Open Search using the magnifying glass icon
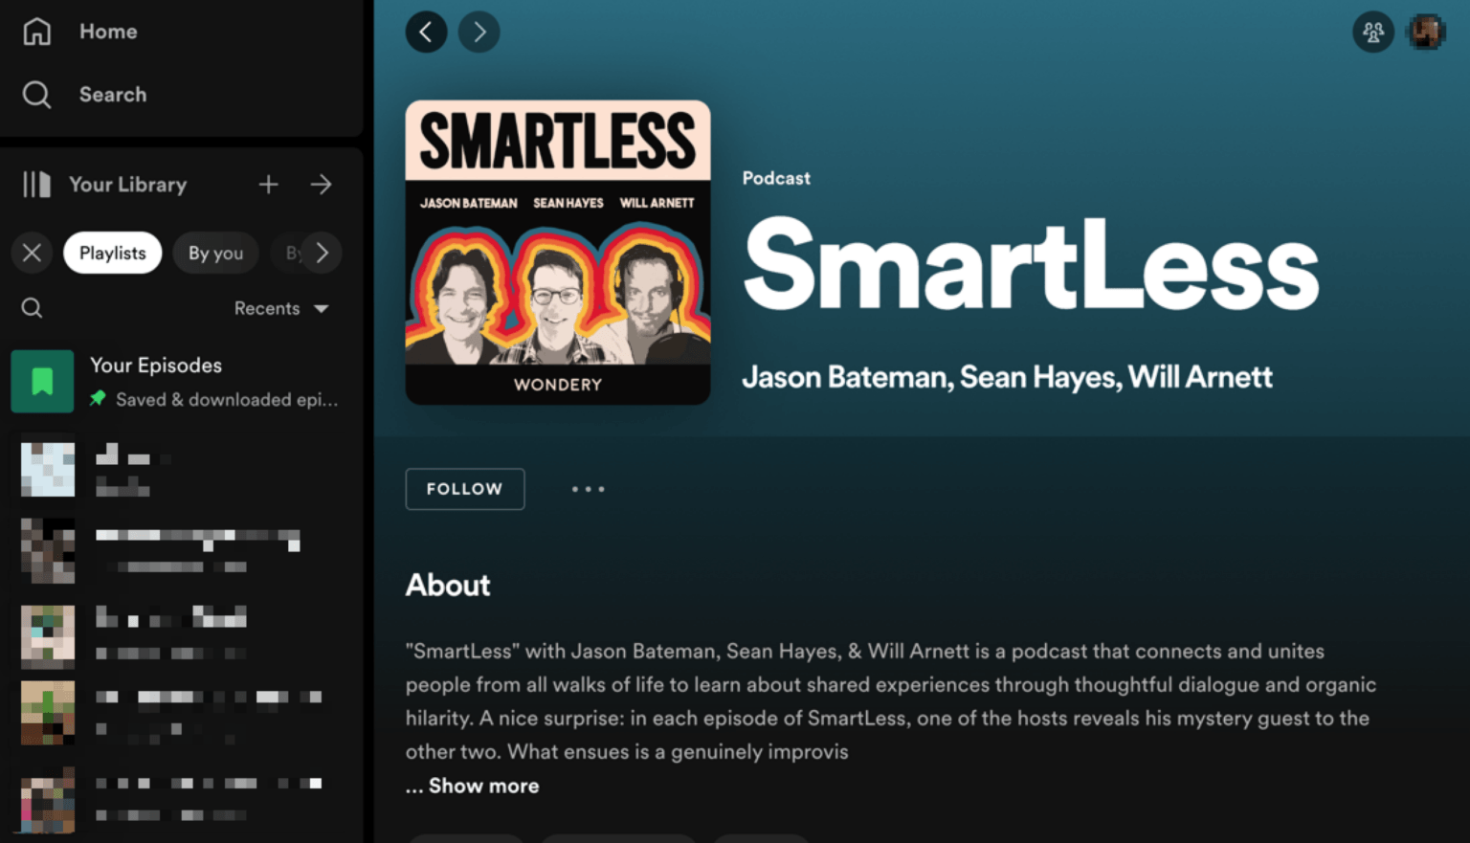This screenshot has height=843, width=1470. point(36,94)
